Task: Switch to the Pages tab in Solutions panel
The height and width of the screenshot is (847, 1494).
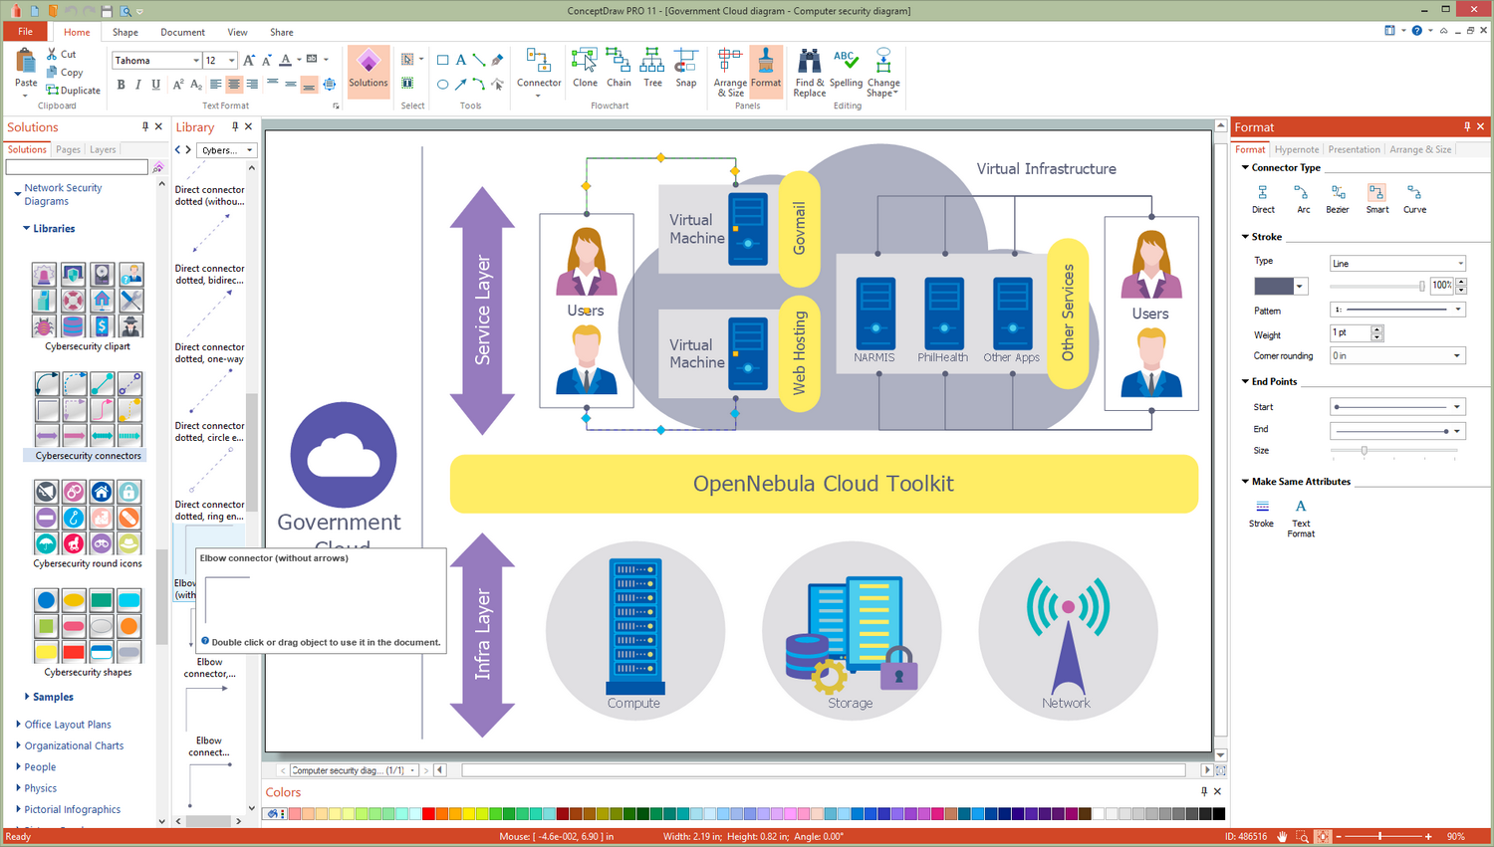Action: point(68,149)
